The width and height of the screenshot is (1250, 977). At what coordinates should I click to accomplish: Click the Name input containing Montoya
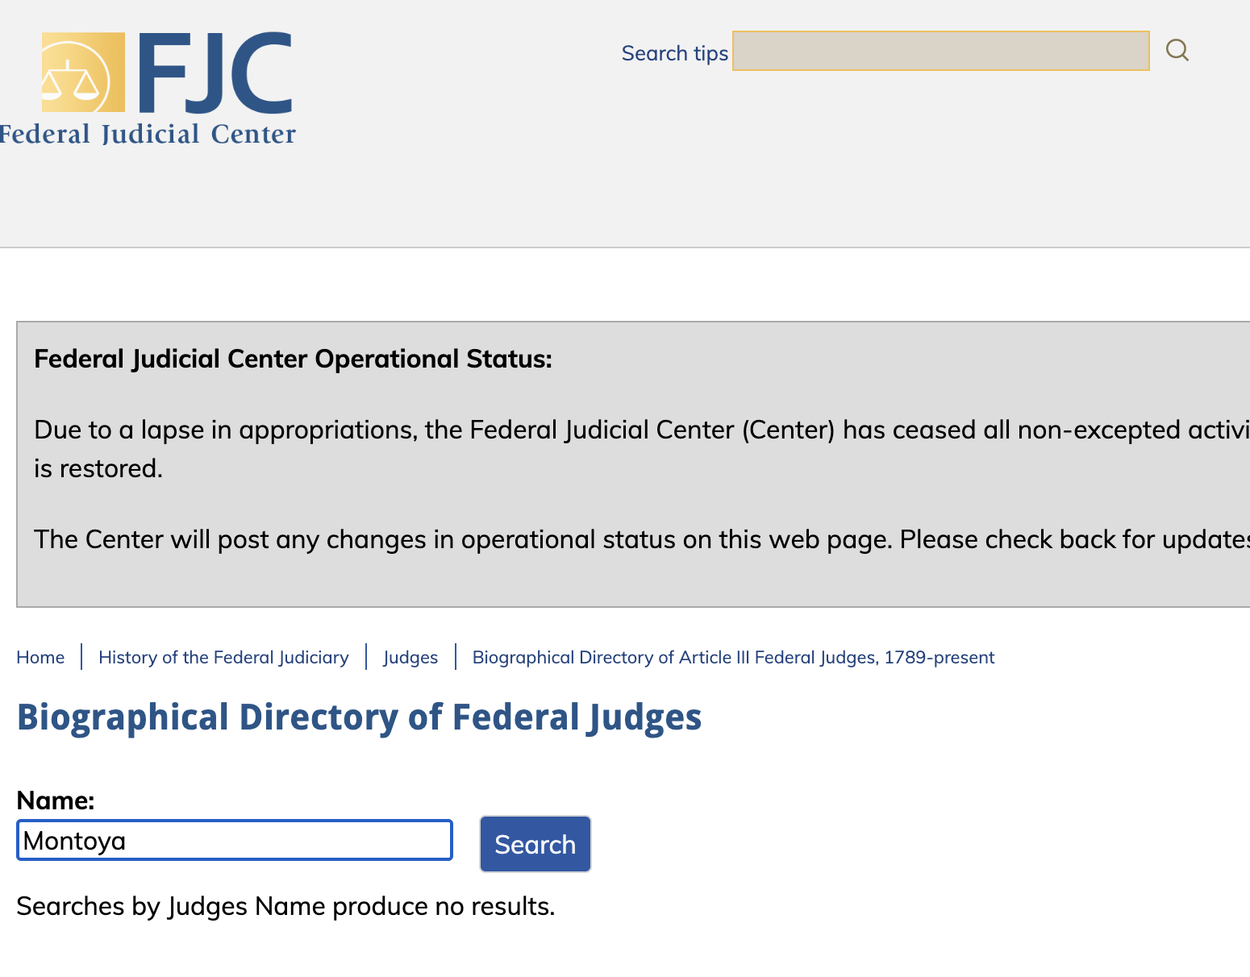click(x=234, y=840)
